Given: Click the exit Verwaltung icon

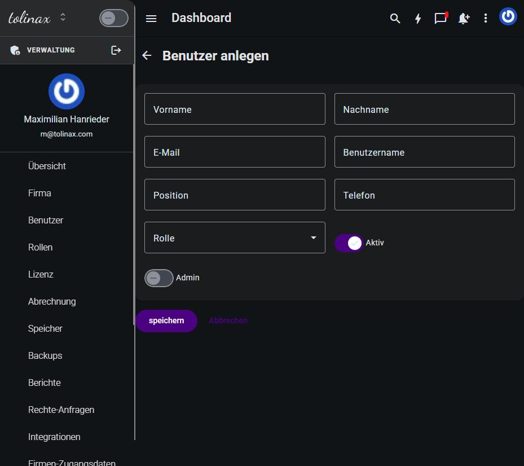Looking at the screenshot, I should click(116, 50).
